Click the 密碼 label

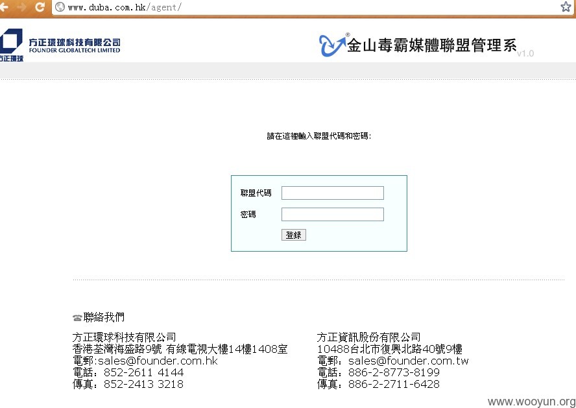(x=248, y=215)
